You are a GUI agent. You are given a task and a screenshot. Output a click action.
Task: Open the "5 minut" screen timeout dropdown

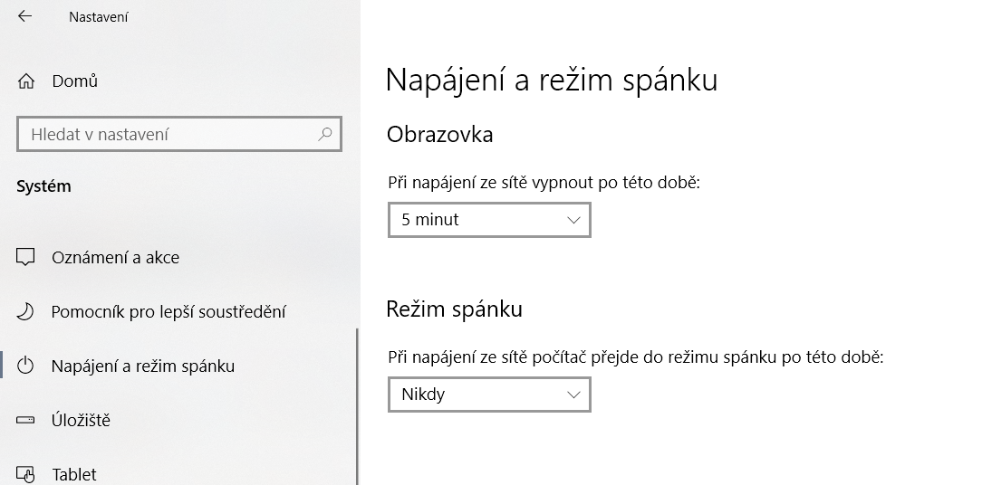(488, 220)
